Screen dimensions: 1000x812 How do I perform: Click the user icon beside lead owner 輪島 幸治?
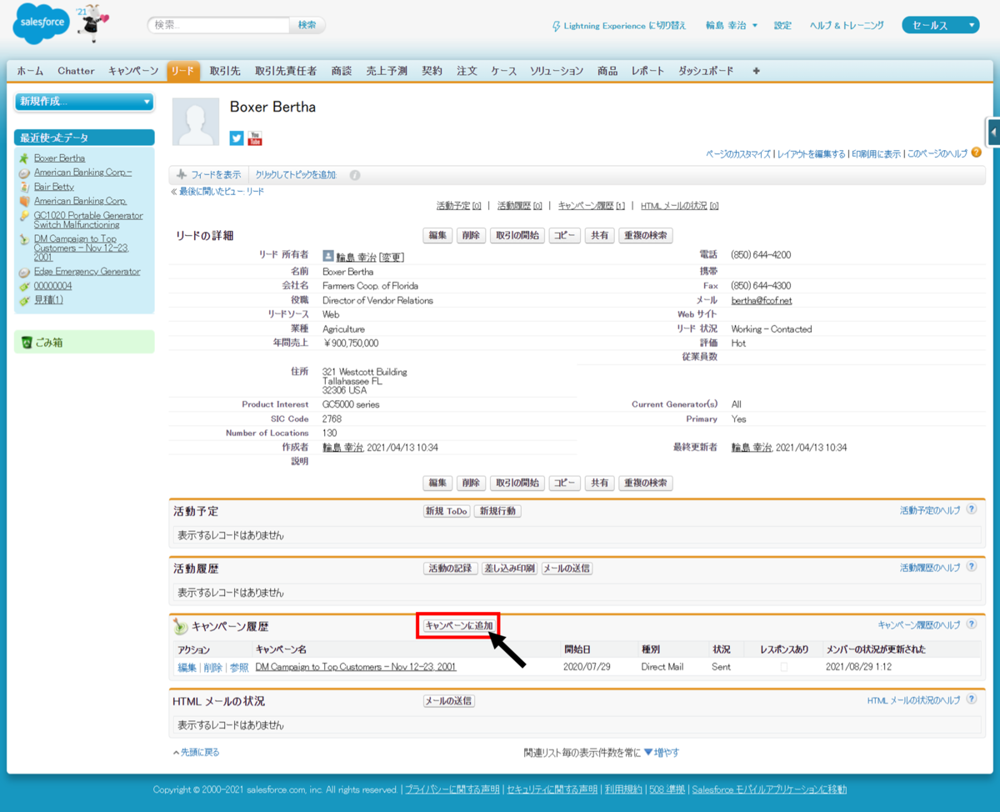(x=328, y=256)
